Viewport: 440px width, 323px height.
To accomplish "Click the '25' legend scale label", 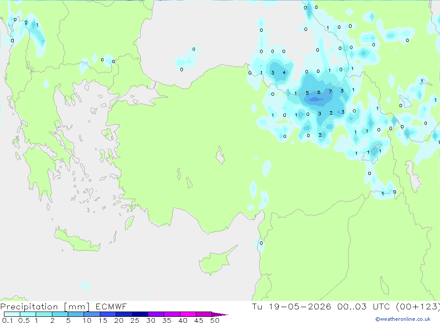I will point(135,320).
